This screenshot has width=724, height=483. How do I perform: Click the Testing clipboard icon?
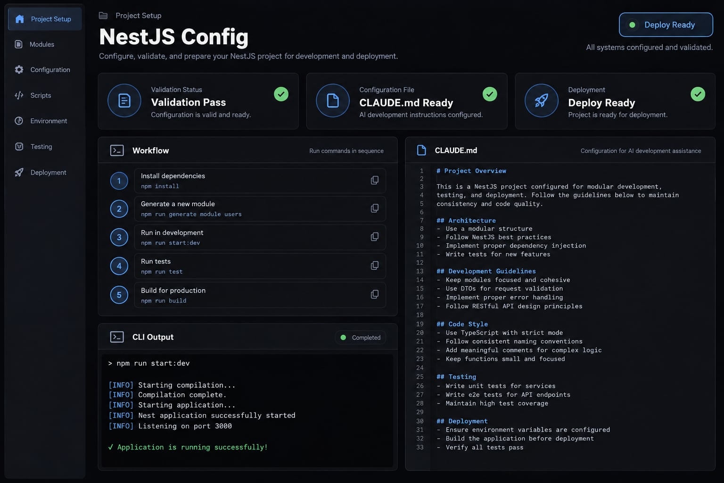tap(19, 147)
